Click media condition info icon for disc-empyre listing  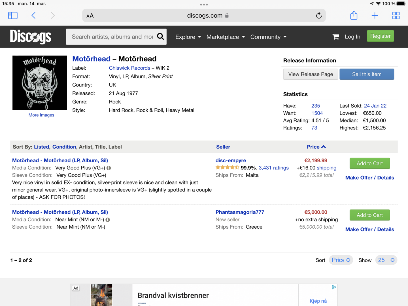point(109,168)
